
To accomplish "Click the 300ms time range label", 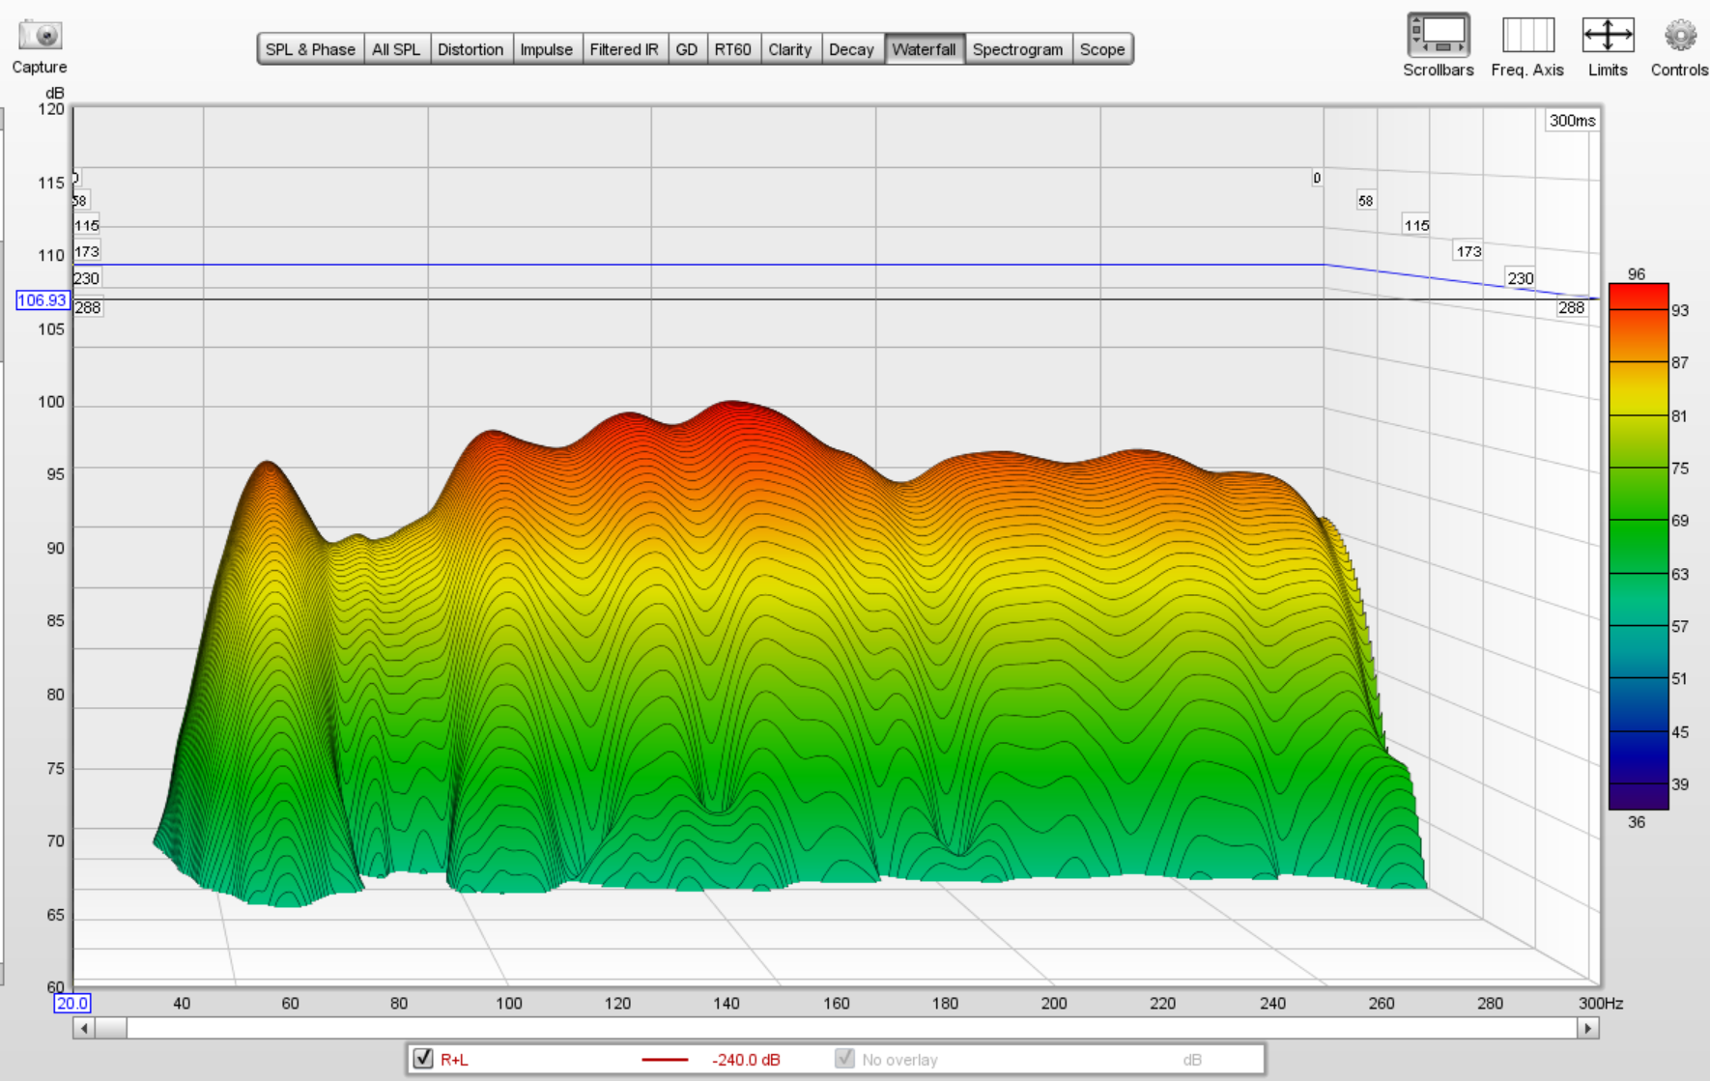I will click(x=1572, y=121).
